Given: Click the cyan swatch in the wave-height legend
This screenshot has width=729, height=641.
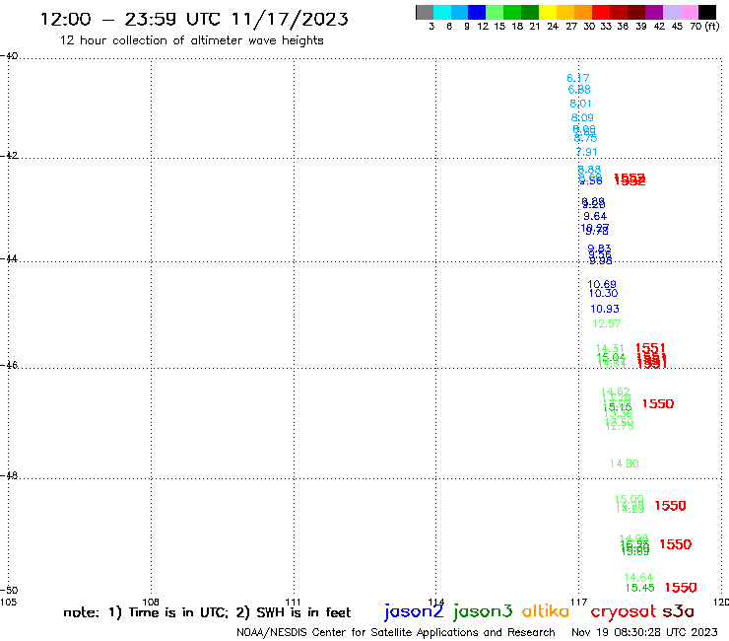Looking at the screenshot, I should point(442,12).
